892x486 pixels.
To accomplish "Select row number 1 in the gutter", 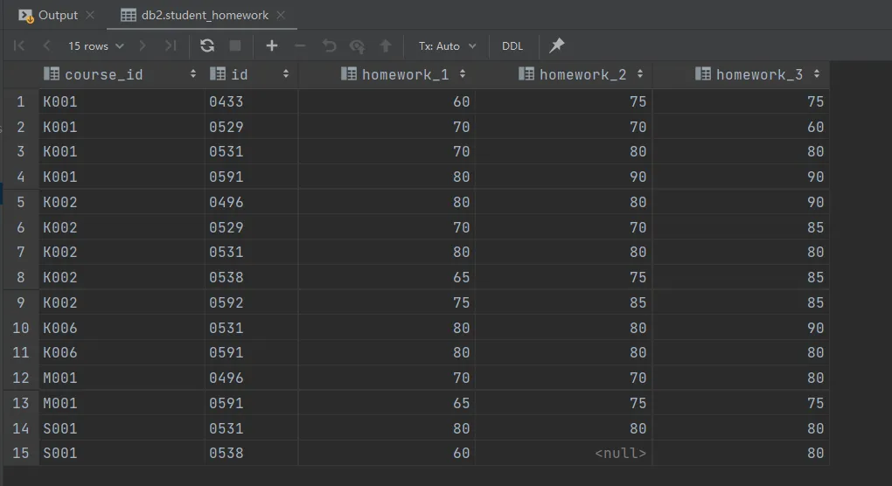I will click(x=21, y=101).
